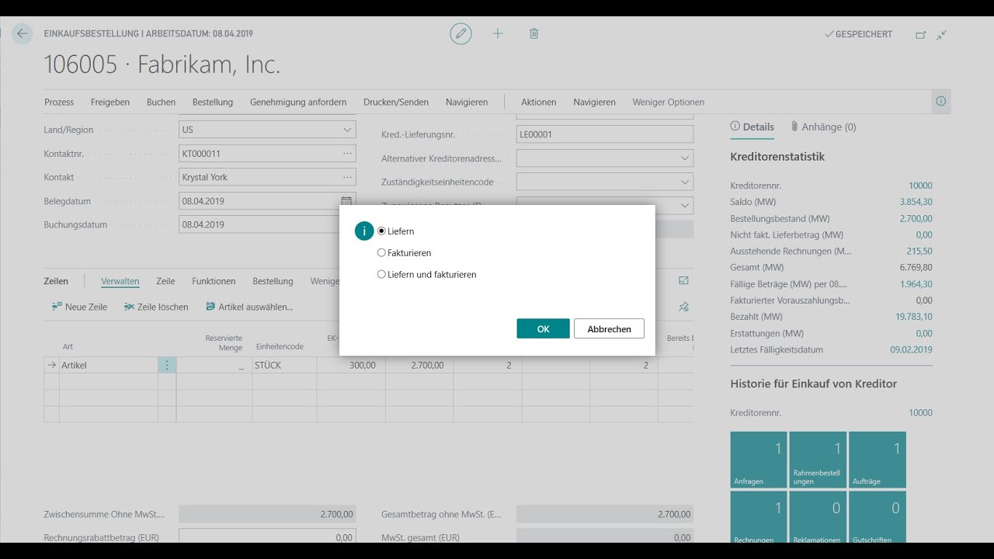Click the info icon in action bar
Screen dimensions: 994x559
point(940,102)
